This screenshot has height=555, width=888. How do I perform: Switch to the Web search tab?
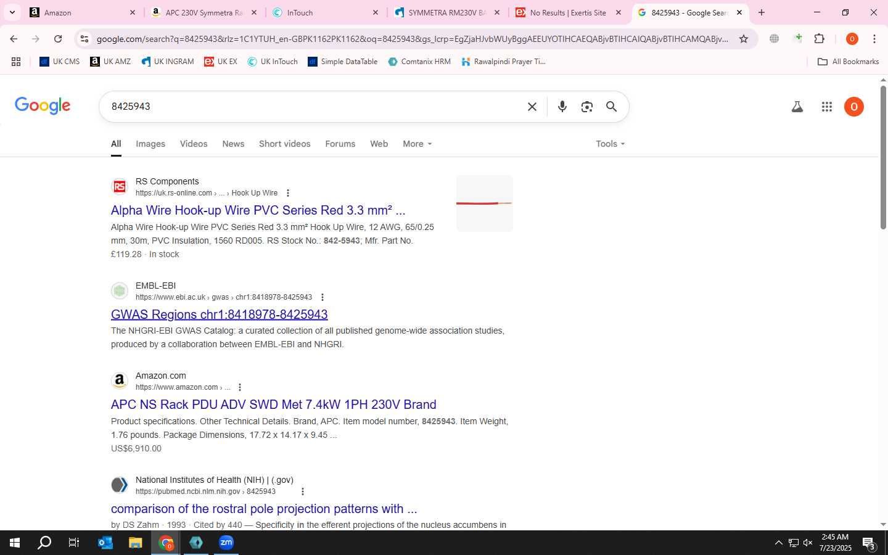(x=379, y=144)
